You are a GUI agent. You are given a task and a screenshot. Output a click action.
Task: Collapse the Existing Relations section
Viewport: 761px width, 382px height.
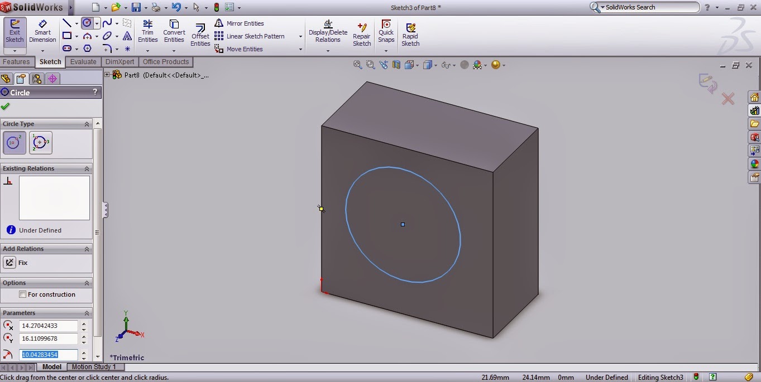pyautogui.click(x=87, y=168)
